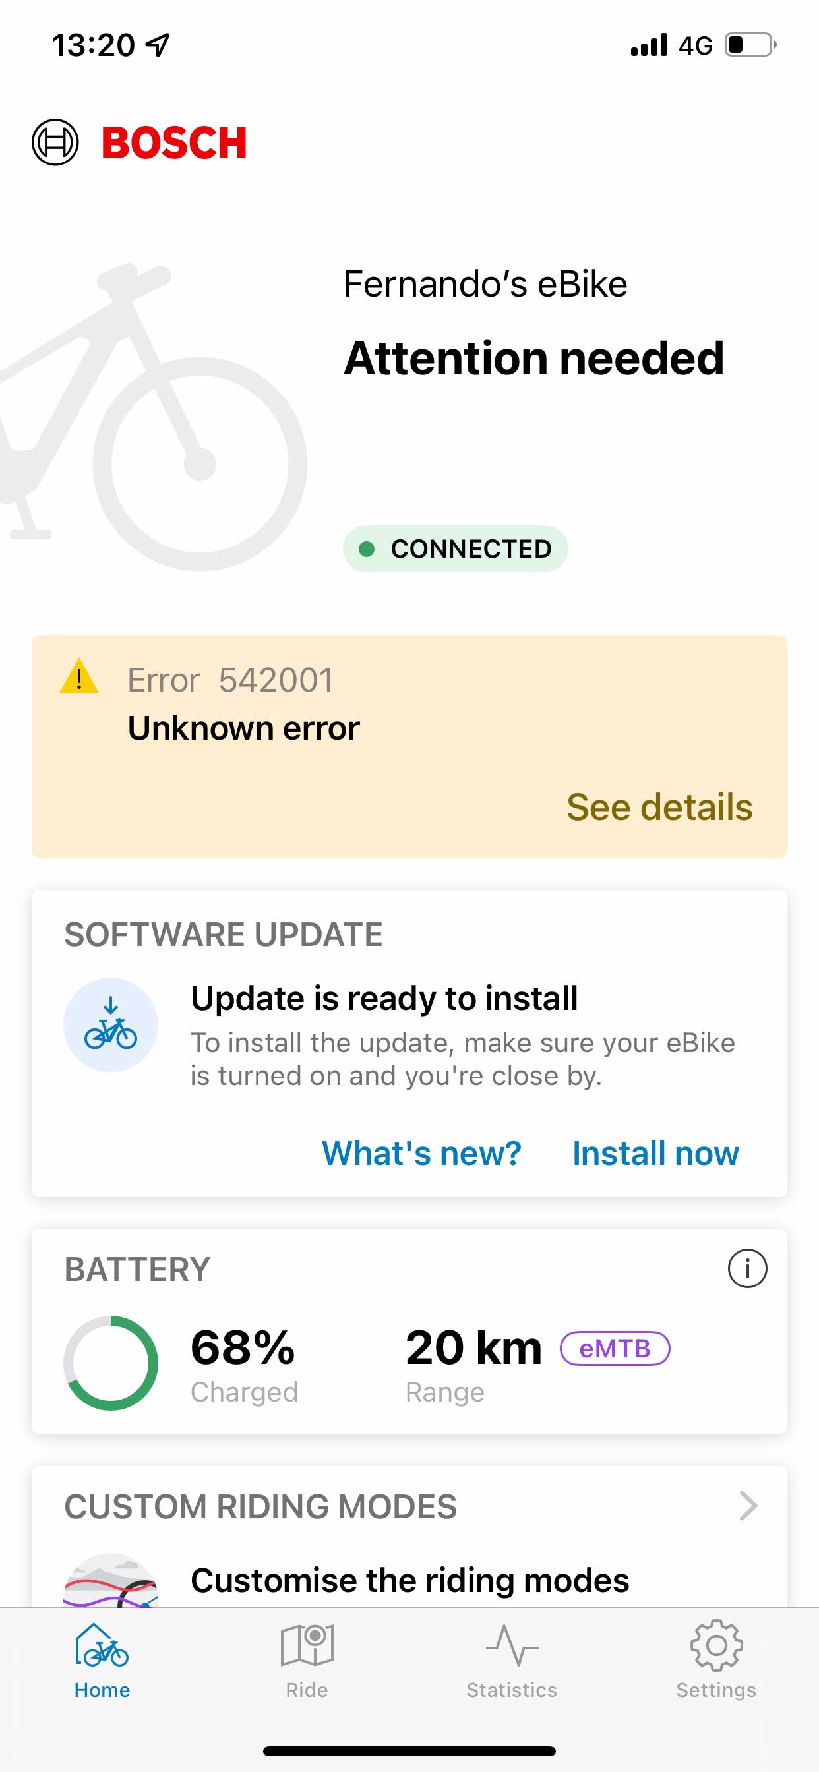Viewport: 819px width, 1772px height.
Task: Expand Custom Riding Modes chevron
Action: point(747,1506)
